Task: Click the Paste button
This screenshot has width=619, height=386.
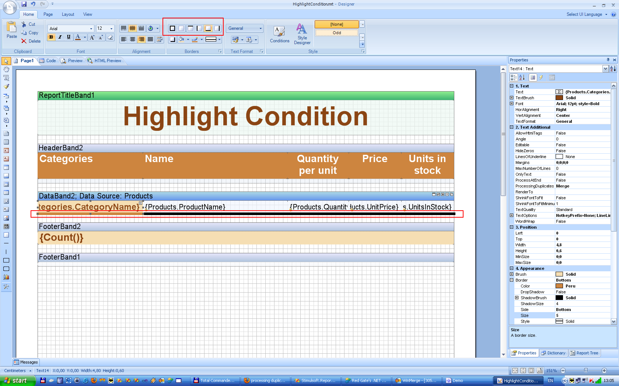Action: coord(12,30)
